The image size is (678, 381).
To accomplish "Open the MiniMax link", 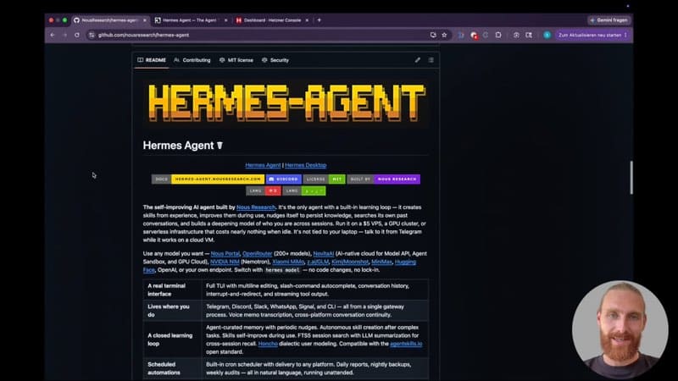I will pyautogui.click(x=381, y=262).
